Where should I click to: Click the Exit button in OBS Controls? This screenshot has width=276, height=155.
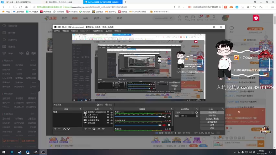tap(212, 128)
